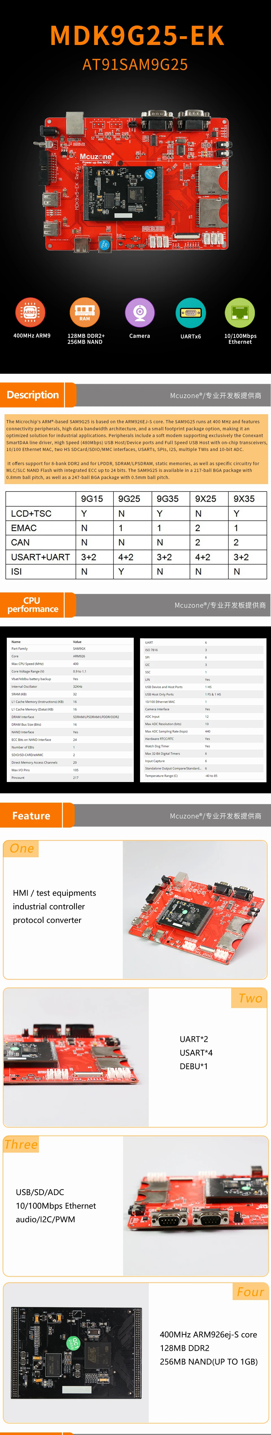Select the USART+UART row label in the table
This screenshot has height=1435, width=271.
pos(40,557)
